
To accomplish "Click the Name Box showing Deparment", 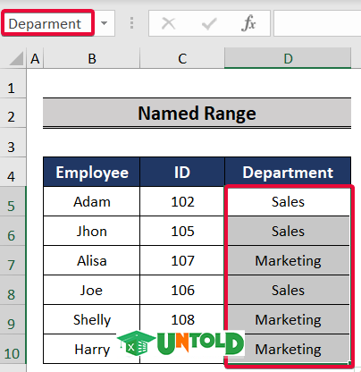I will coord(47,23).
